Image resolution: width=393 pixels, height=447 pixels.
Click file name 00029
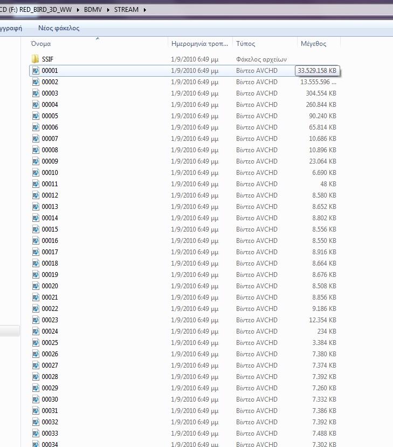[50, 388]
